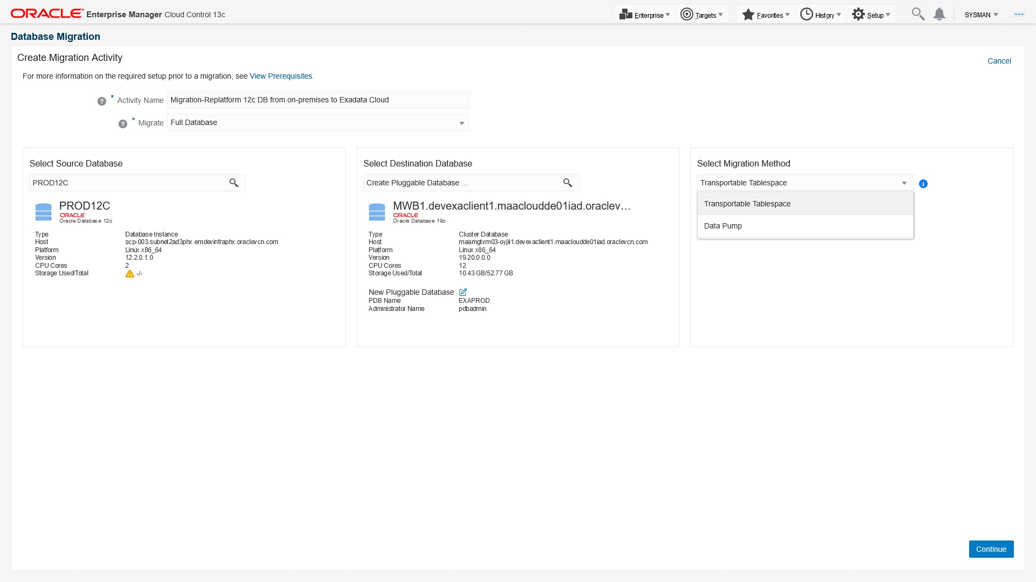Open the accessibility options dots icon
The image size is (1036, 582).
(1019, 15)
